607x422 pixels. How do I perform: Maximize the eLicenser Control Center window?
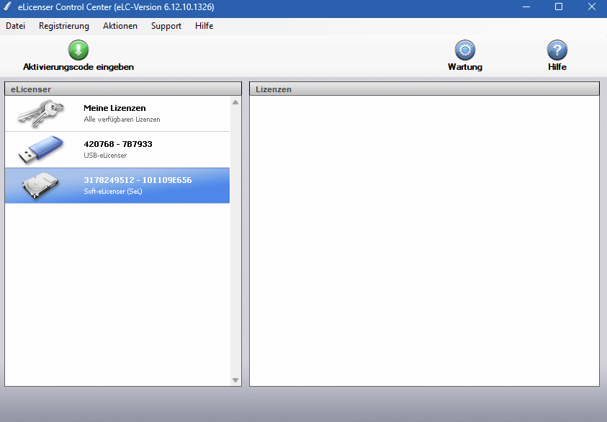coord(559,7)
